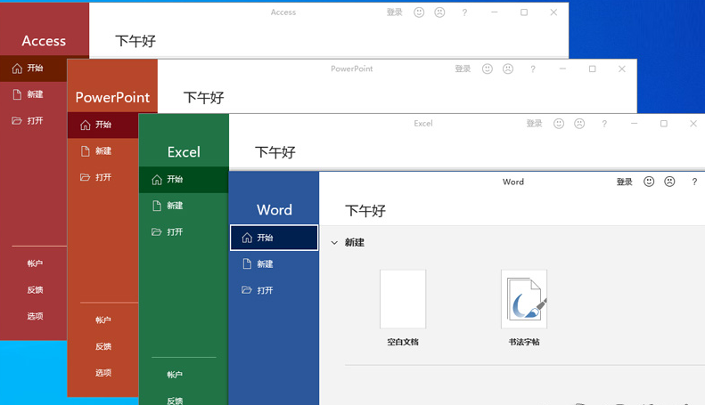The image size is (705, 405).
Task: Click the smiley feedback icon in Word
Action: pos(649,182)
